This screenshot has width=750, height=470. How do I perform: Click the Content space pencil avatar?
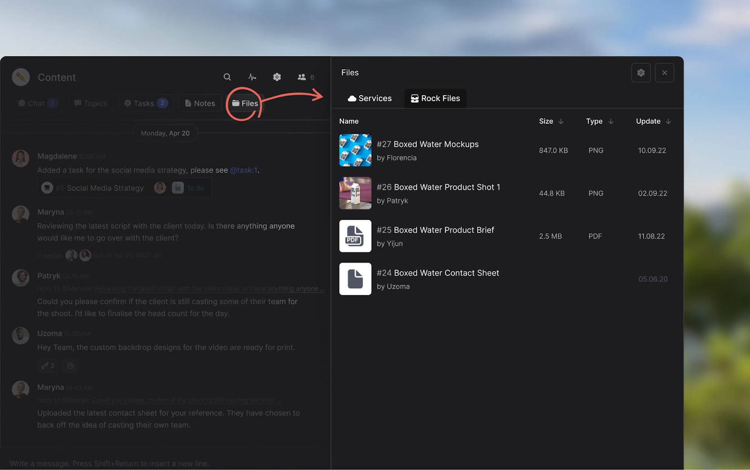(21, 77)
